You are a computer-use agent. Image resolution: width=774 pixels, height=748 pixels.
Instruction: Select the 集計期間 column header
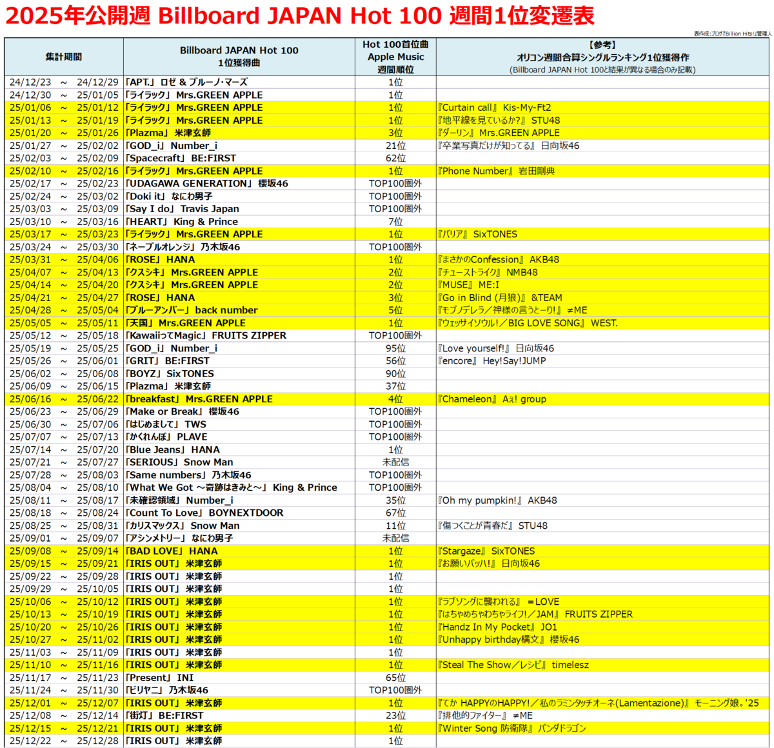click(x=64, y=57)
